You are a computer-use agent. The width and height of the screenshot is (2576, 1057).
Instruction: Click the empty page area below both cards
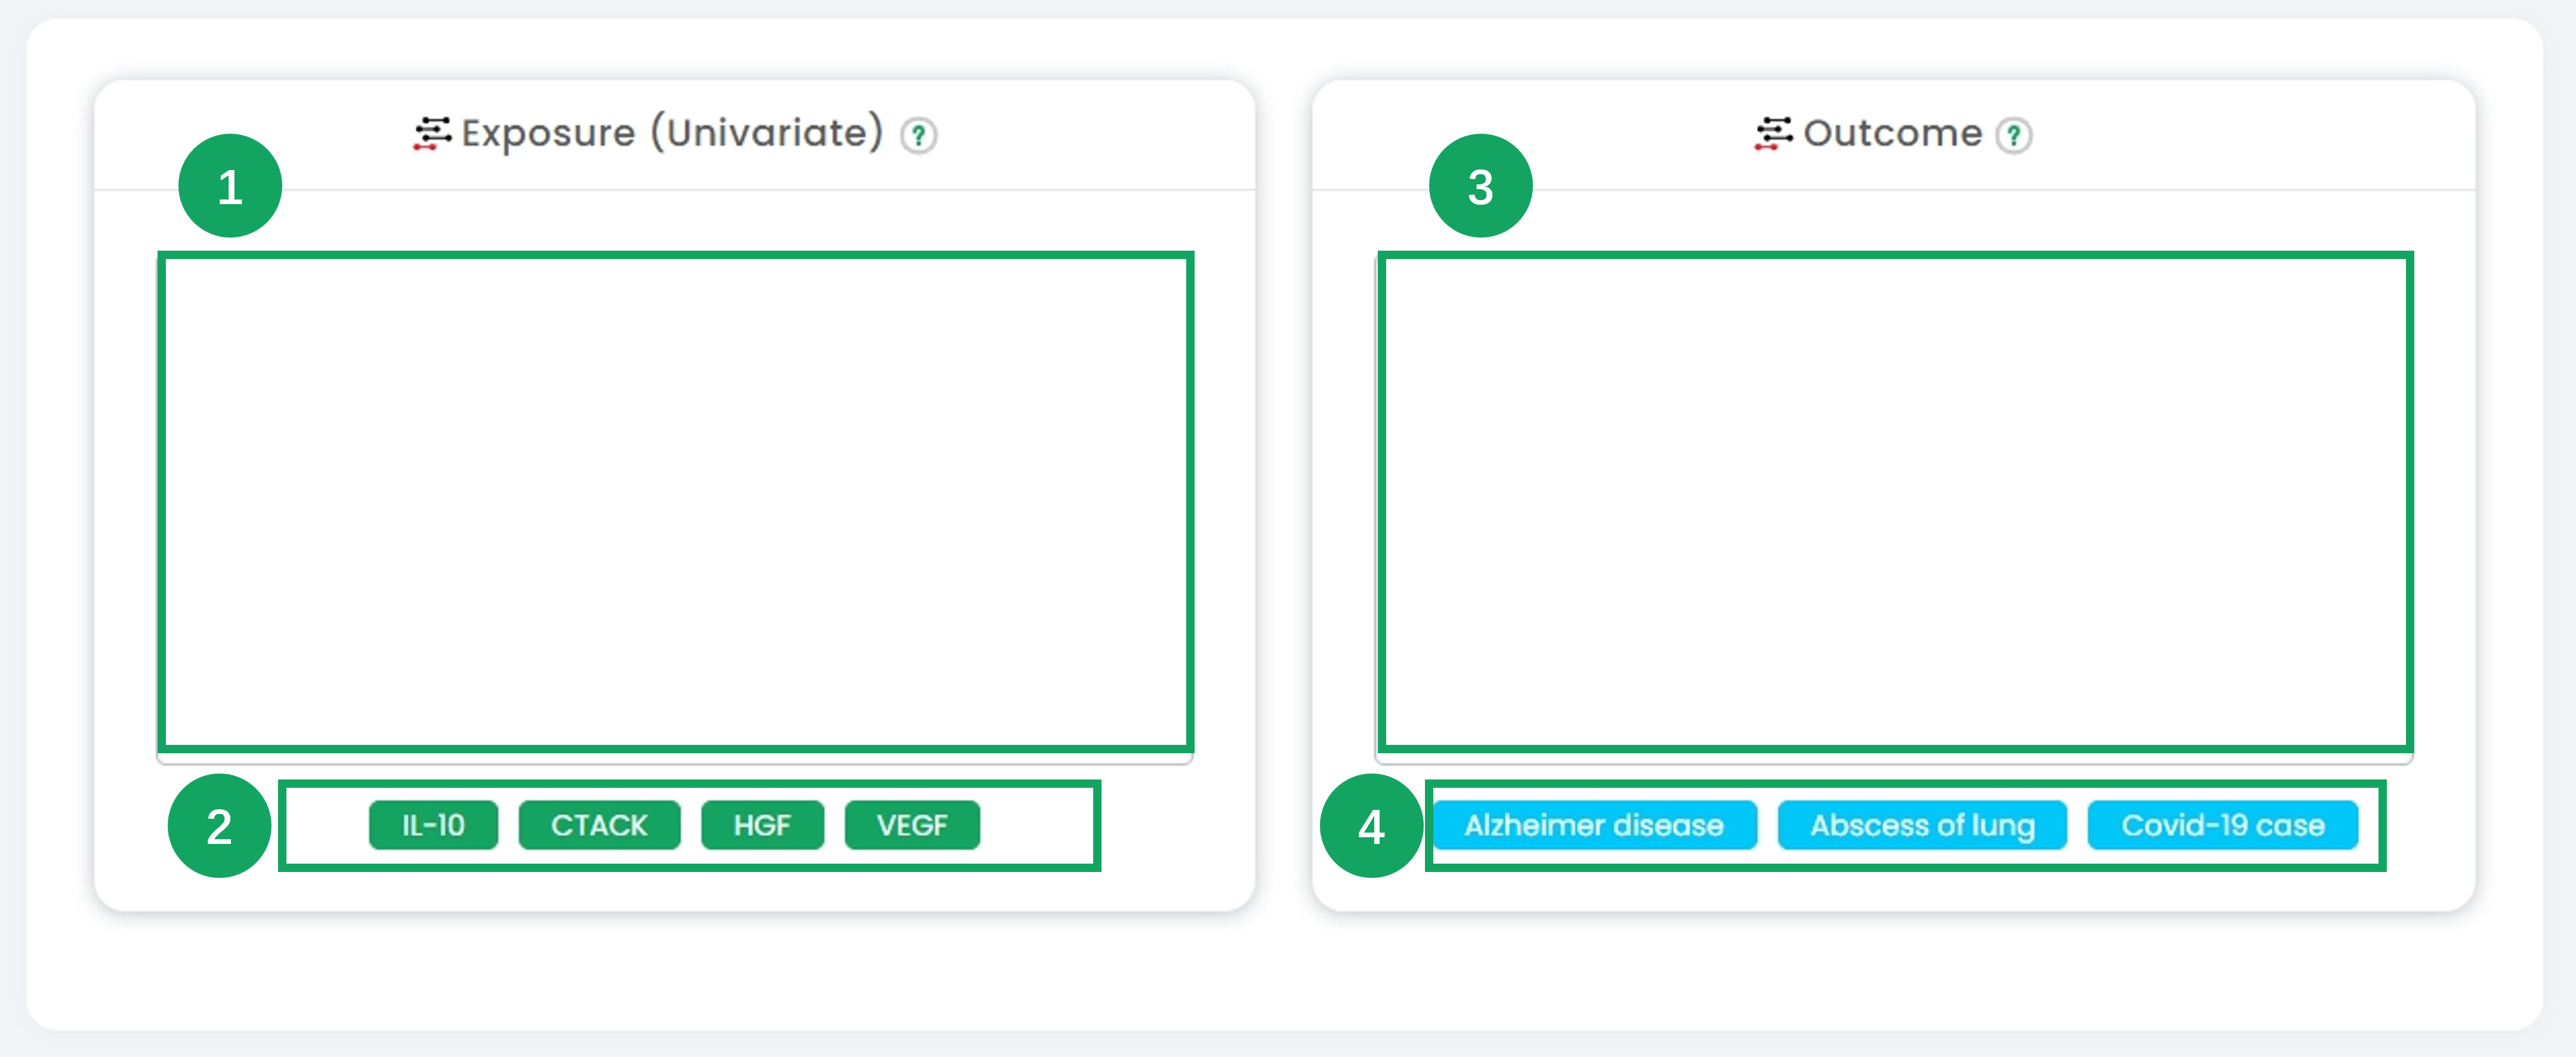[1285, 970]
